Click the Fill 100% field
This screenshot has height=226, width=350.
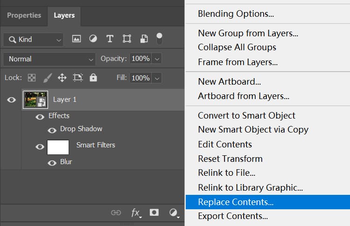[140, 78]
